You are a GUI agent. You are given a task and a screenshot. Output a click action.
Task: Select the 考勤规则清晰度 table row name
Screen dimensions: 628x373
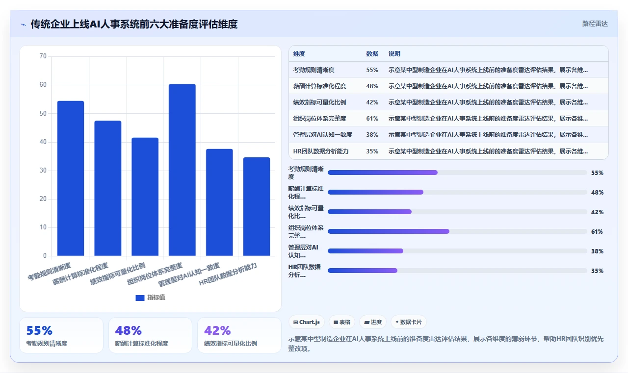pos(314,70)
